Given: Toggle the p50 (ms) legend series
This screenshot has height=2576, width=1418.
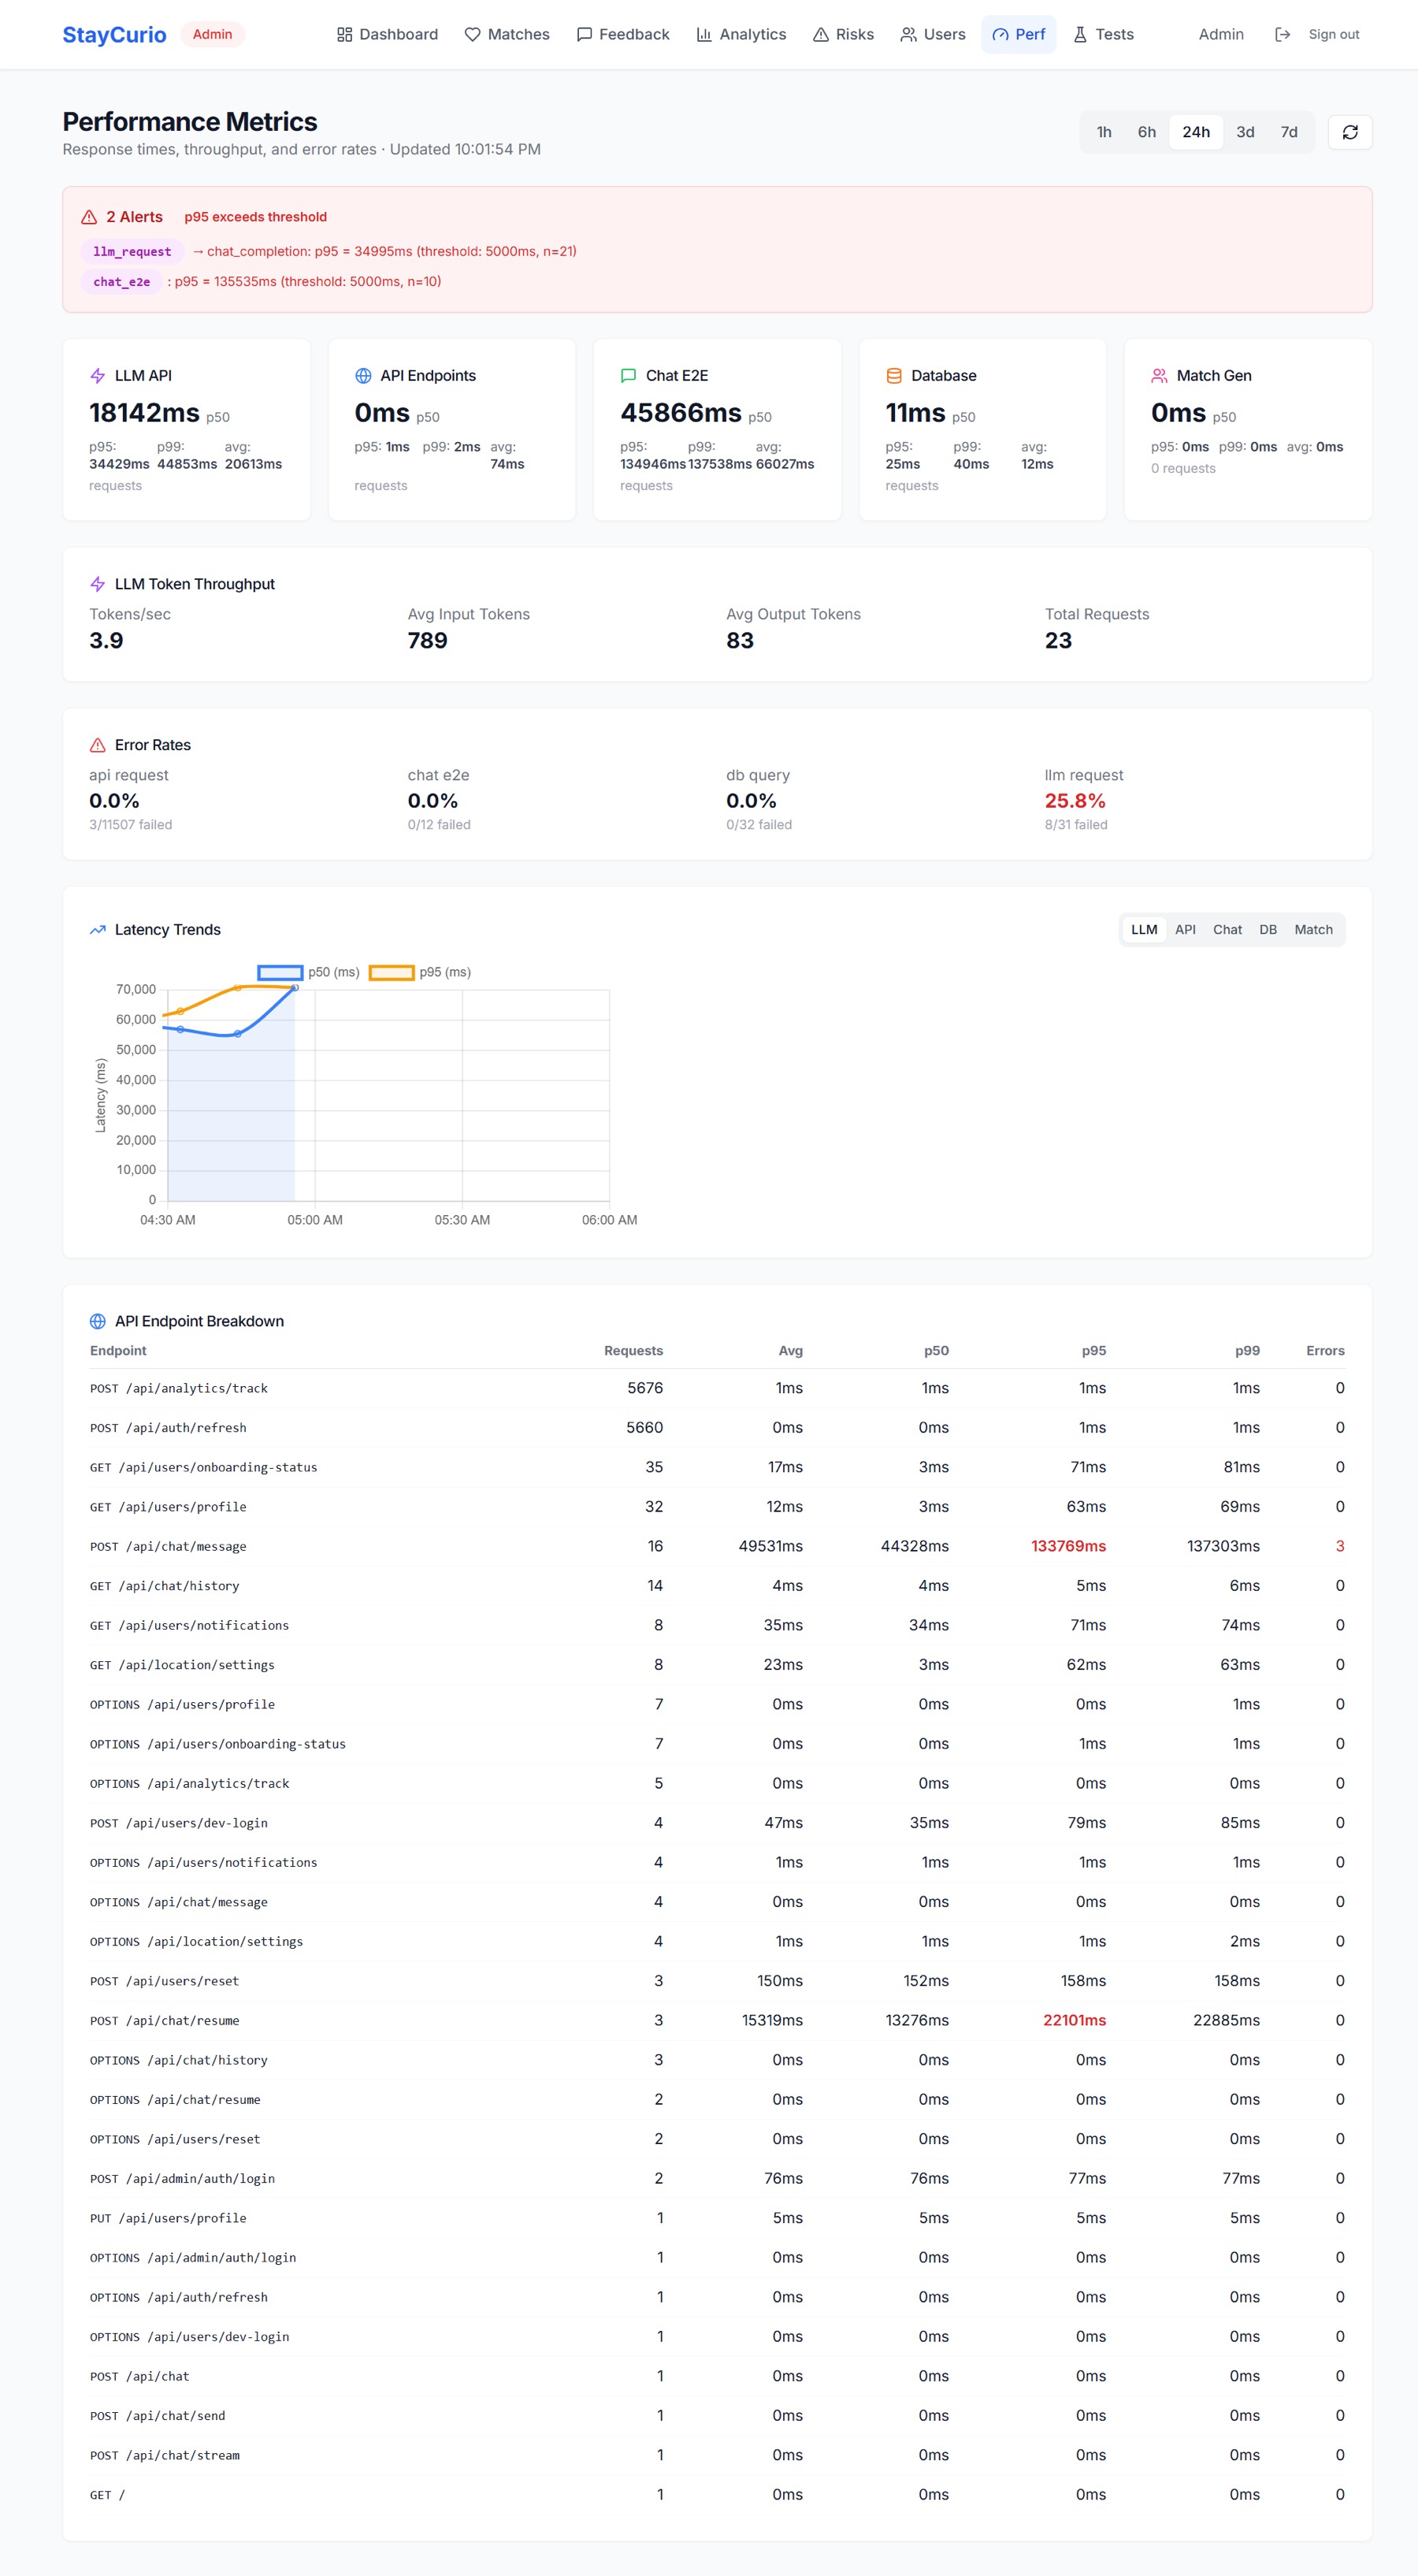Looking at the screenshot, I should [308, 972].
